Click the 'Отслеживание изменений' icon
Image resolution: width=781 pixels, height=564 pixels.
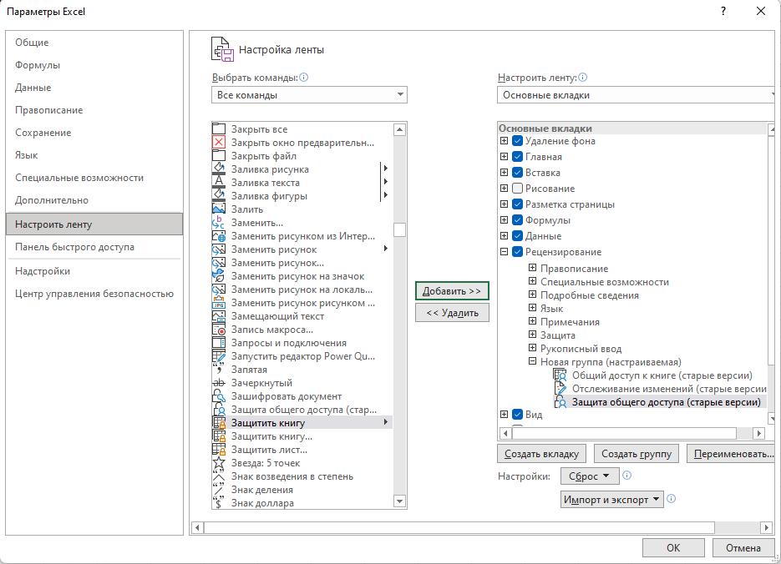560,389
